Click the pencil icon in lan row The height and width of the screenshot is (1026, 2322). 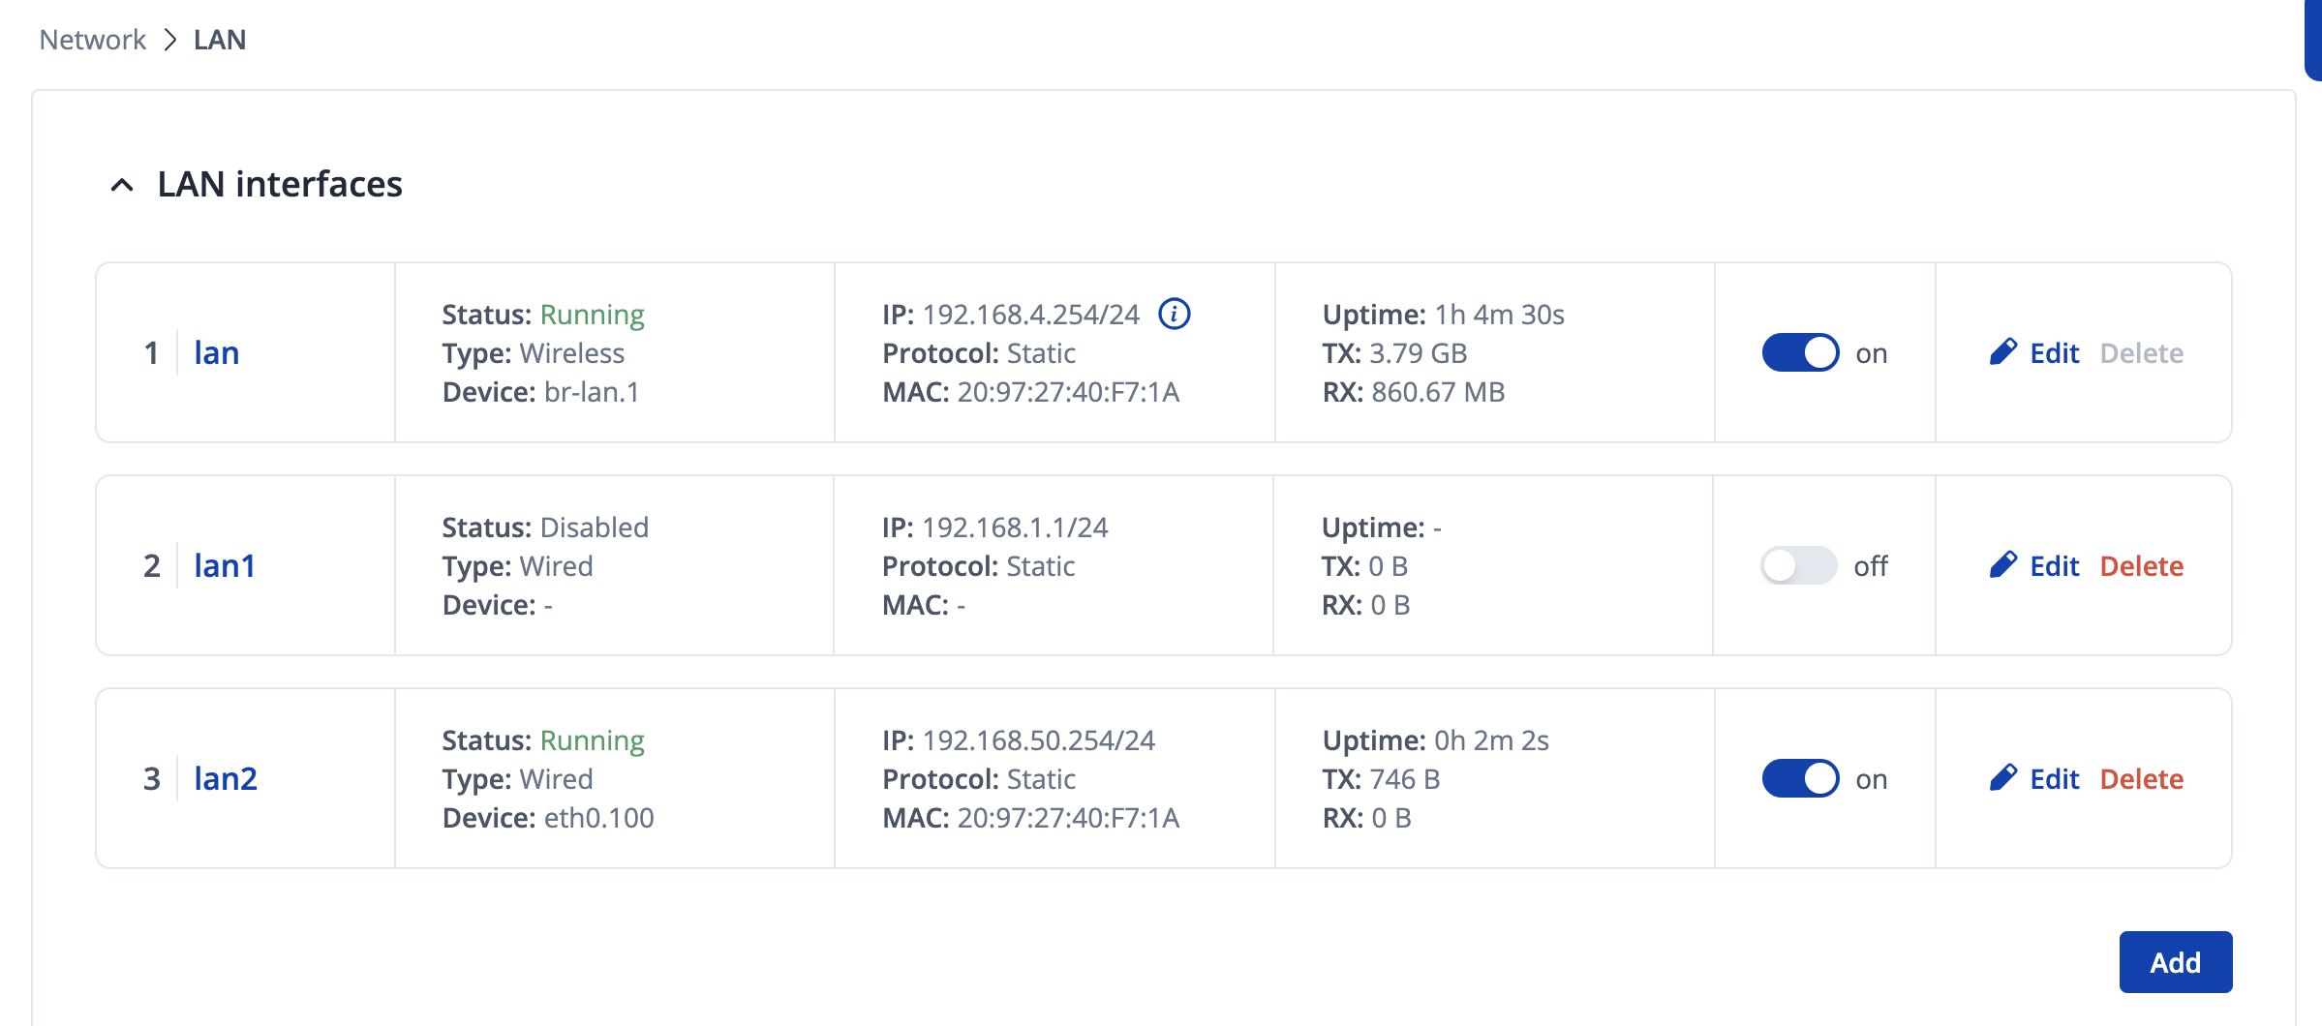click(2002, 352)
